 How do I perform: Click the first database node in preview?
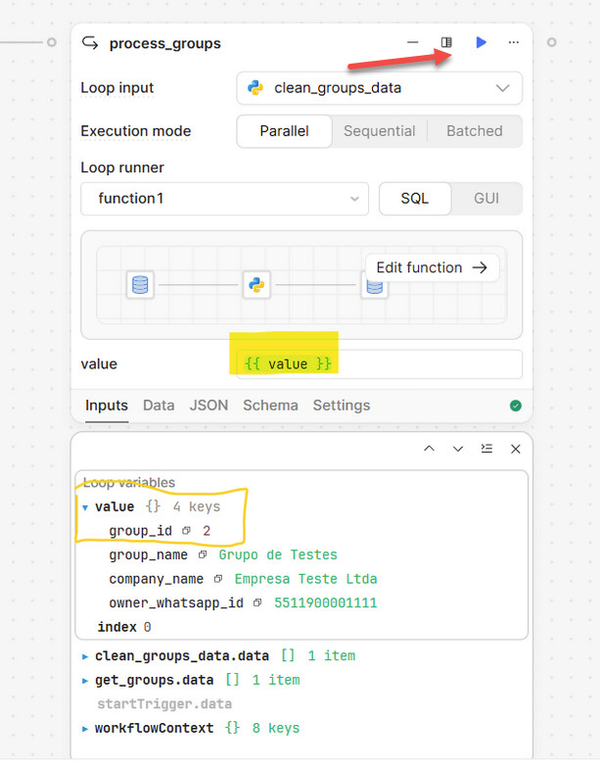141,285
